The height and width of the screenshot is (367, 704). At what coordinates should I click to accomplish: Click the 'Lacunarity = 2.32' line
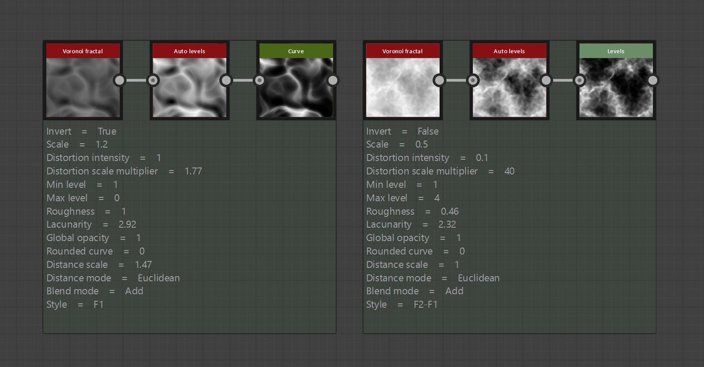[411, 224]
